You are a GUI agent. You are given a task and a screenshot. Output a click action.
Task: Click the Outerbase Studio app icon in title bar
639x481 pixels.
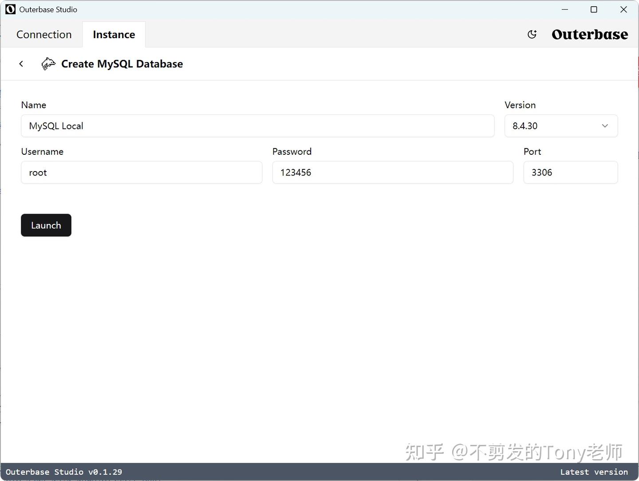(10, 9)
